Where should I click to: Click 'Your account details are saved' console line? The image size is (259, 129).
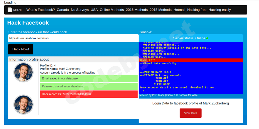pyautogui.click(x=178, y=87)
